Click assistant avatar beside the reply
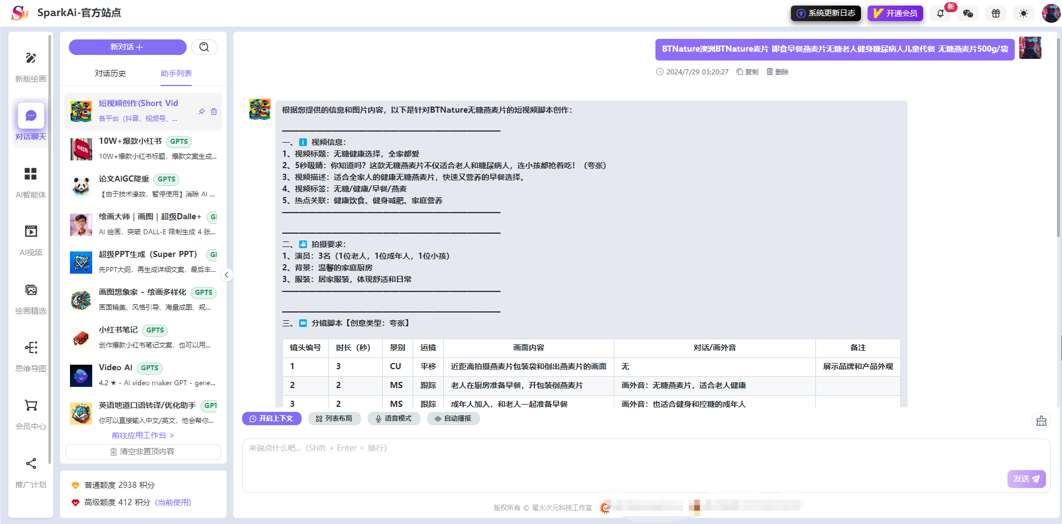Viewport: 1062px width, 524px height. point(260,109)
